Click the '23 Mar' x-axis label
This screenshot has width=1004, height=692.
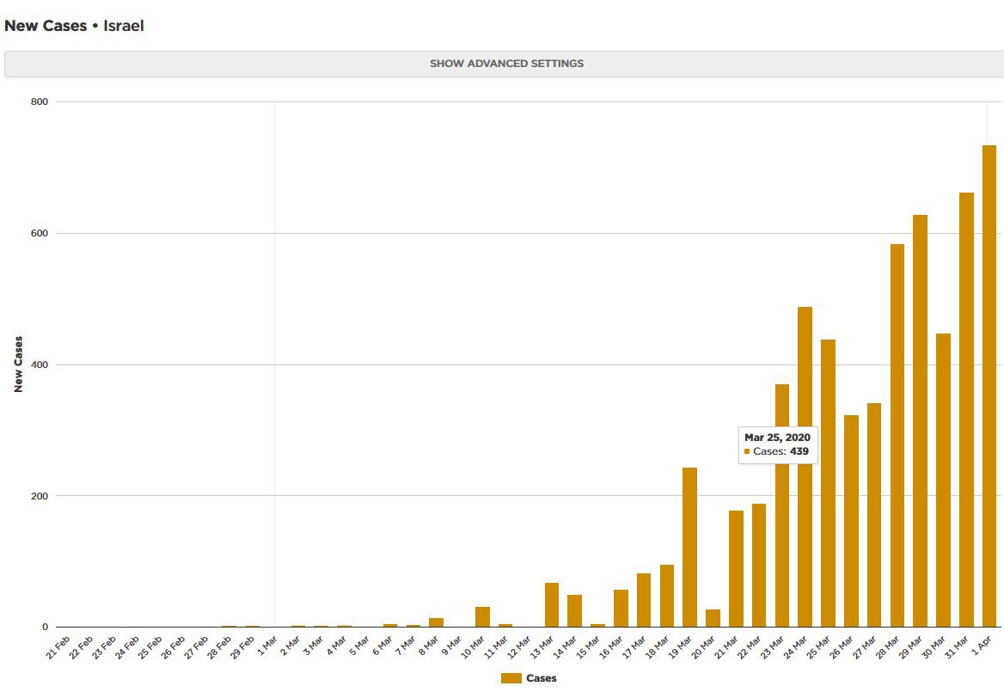(x=772, y=648)
